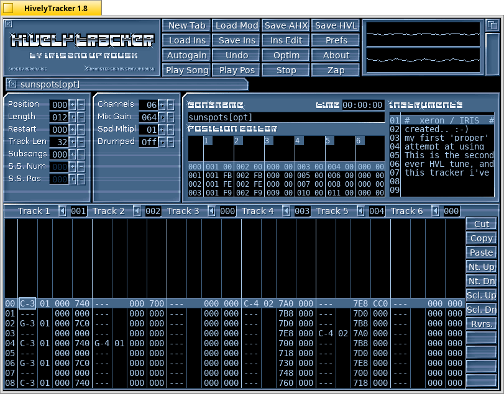This screenshot has height=394, width=504.
Task: Increase the Position value with plus
Action: [72, 105]
